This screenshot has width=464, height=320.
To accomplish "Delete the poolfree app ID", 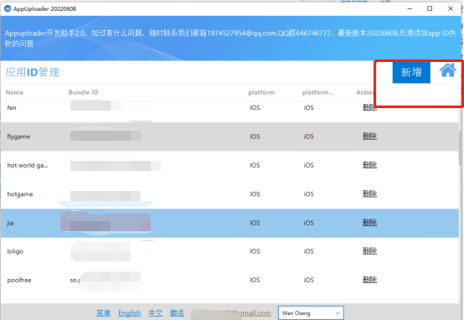I will [x=369, y=280].
